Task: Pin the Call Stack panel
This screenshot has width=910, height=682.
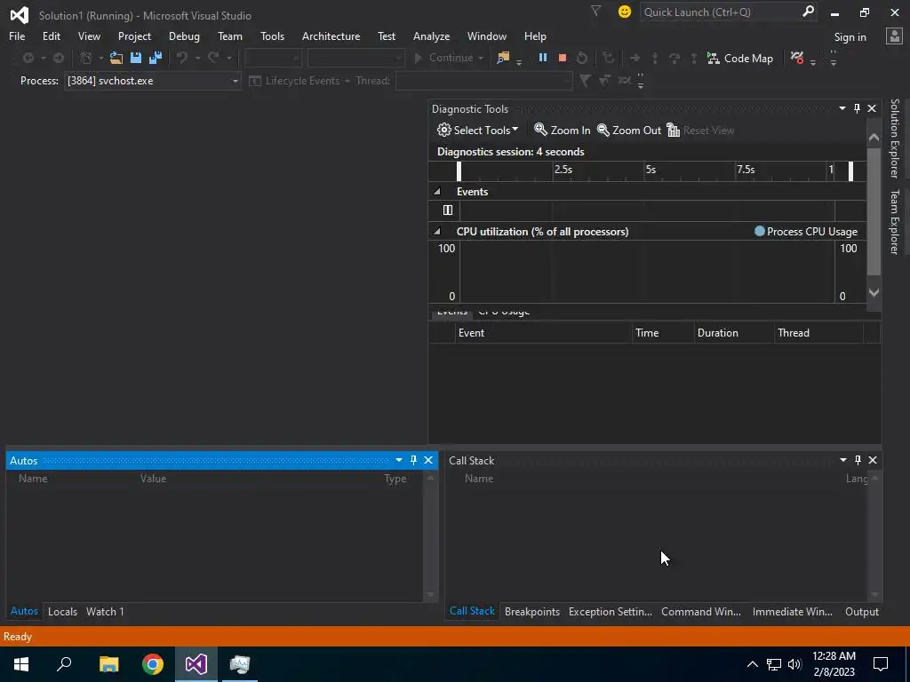Action: point(858,460)
